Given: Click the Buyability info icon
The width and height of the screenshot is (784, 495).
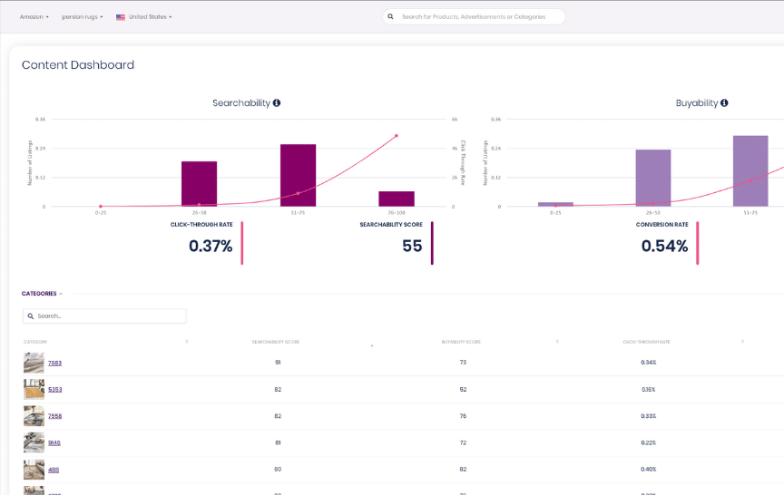Looking at the screenshot, I should [724, 103].
